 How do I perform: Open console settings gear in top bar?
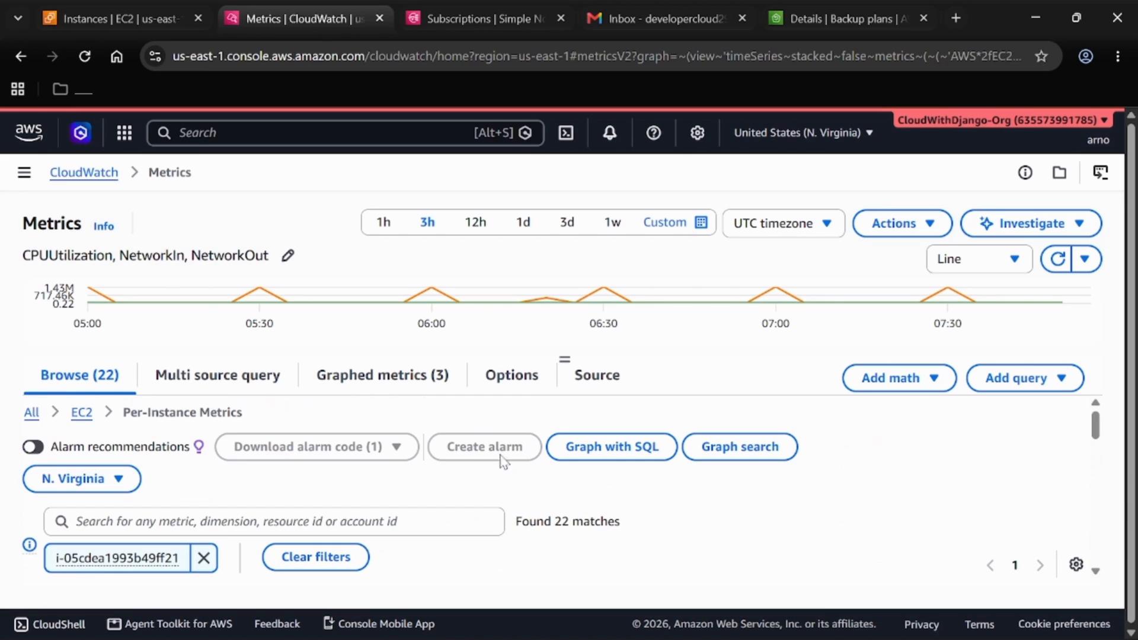tap(697, 133)
